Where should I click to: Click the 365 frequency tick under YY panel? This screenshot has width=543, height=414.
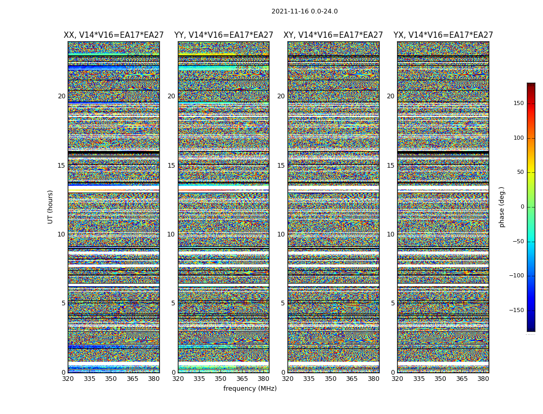pyautogui.click(x=242, y=379)
